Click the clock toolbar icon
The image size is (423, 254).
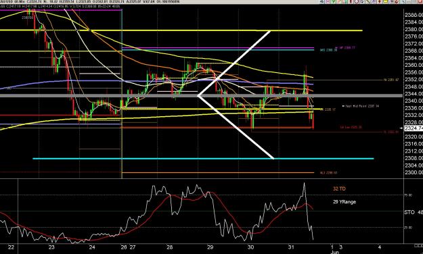click(357, 1)
